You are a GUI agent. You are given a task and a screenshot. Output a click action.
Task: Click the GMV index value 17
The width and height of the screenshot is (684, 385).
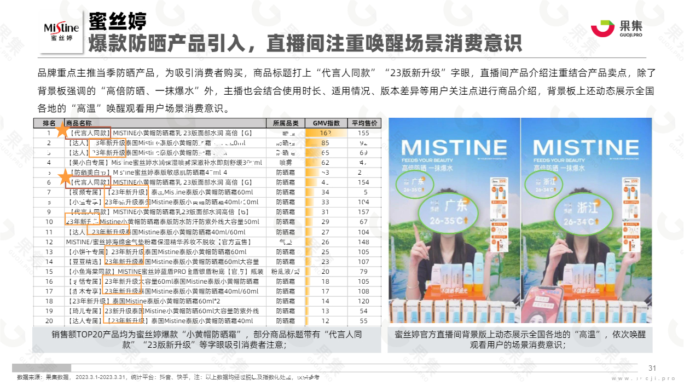click(326, 291)
